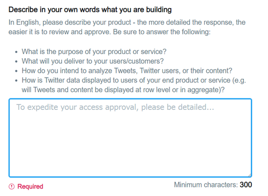This screenshot has width=268, height=196.
Task: Click the empty bottom area inside the text box
Action: tap(130, 157)
